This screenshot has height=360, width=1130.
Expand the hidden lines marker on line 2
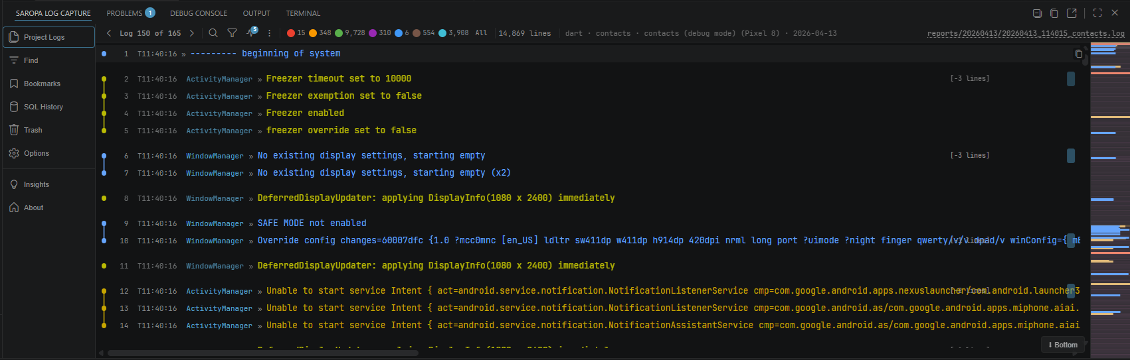[970, 79]
